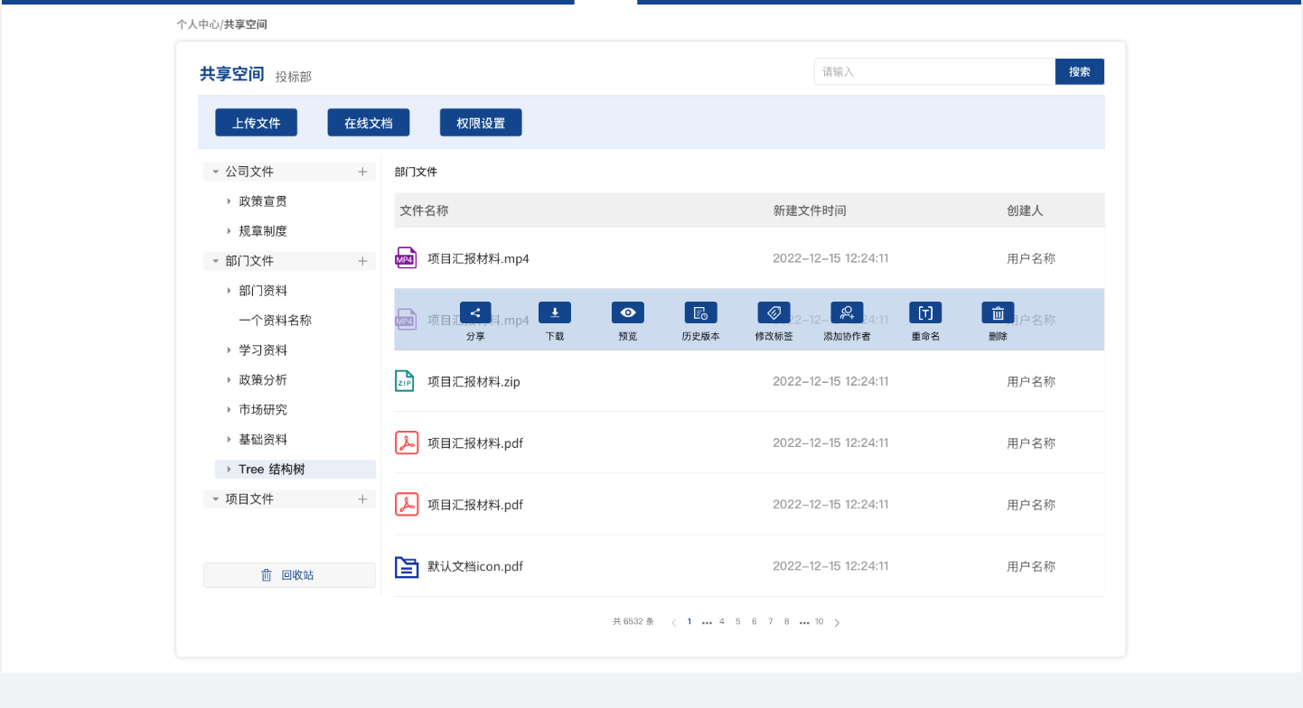Click the 投标部 department label
1303x708 pixels.
[x=294, y=77]
